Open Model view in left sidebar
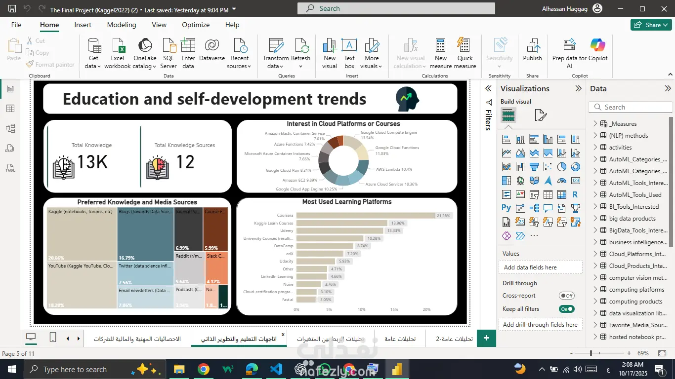Screen dimensions: 675x379 (10, 128)
